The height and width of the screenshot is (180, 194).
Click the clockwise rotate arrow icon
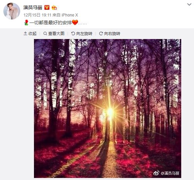click(x=101, y=34)
